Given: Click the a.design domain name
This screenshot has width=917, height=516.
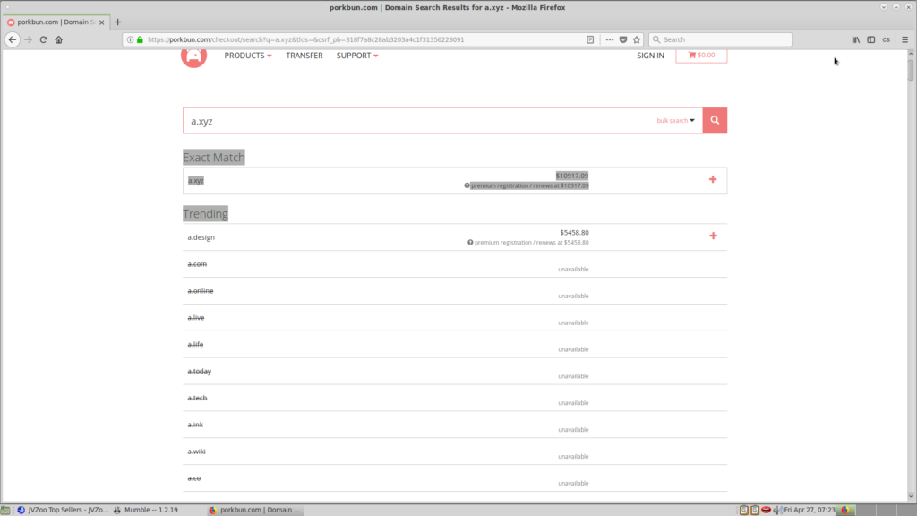Looking at the screenshot, I should (x=201, y=236).
